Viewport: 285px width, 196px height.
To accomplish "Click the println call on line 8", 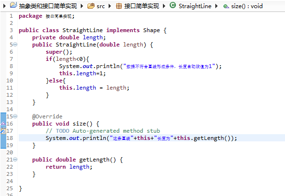I will point(140,66).
